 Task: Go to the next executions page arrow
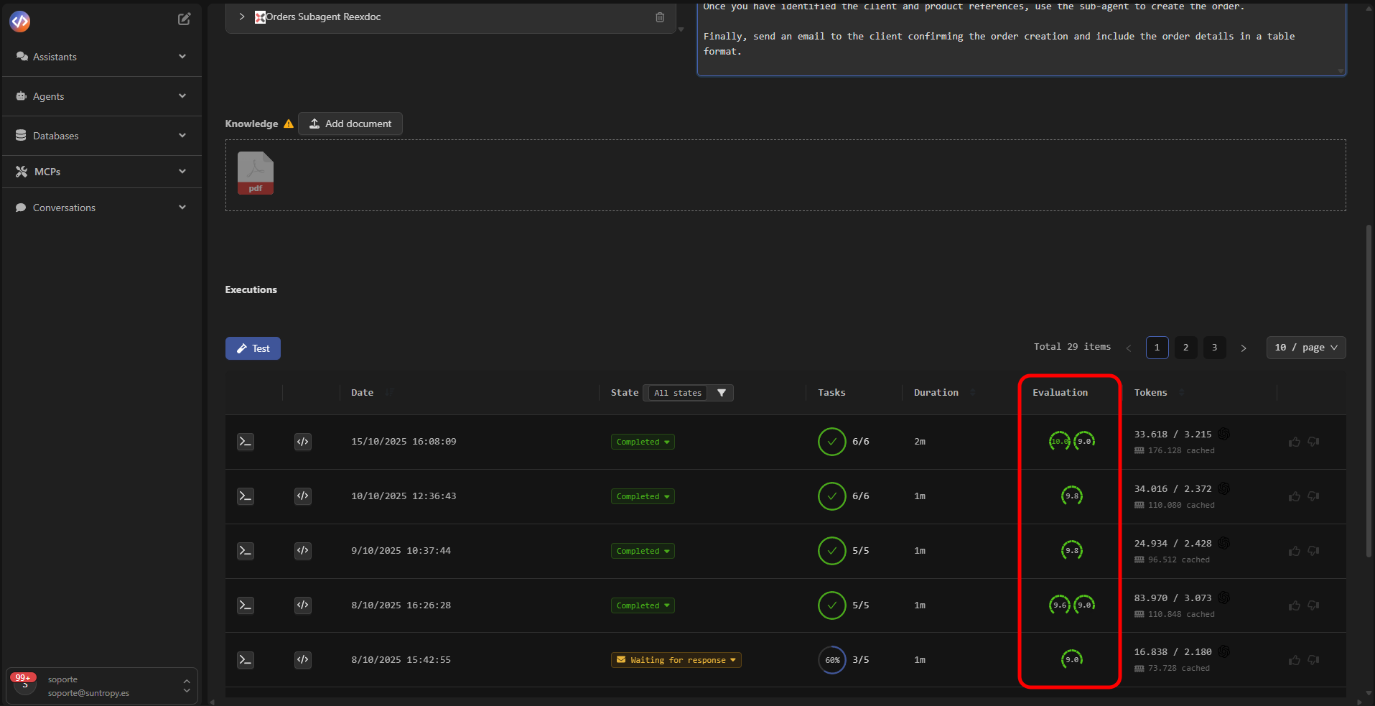click(1244, 348)
